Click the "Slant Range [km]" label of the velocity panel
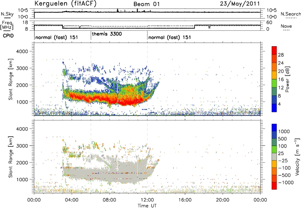Image resolution: width=301 pixels, height=208 pixels. pos(11,157)
